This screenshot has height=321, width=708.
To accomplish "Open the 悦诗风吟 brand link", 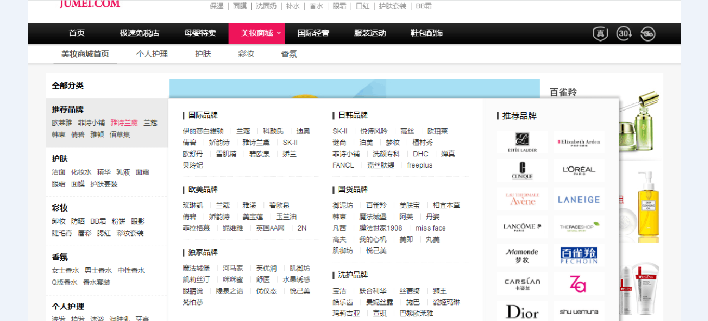I will tap(374, 131).
